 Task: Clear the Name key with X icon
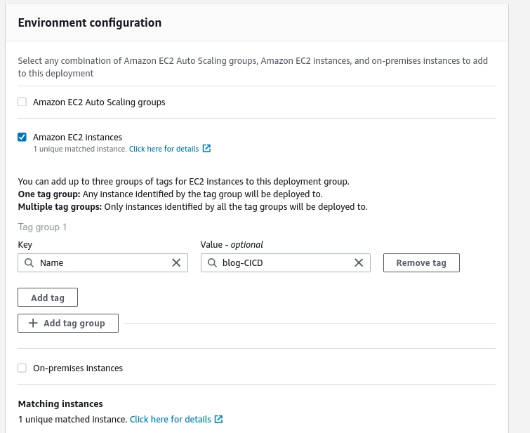coord(176,262)
